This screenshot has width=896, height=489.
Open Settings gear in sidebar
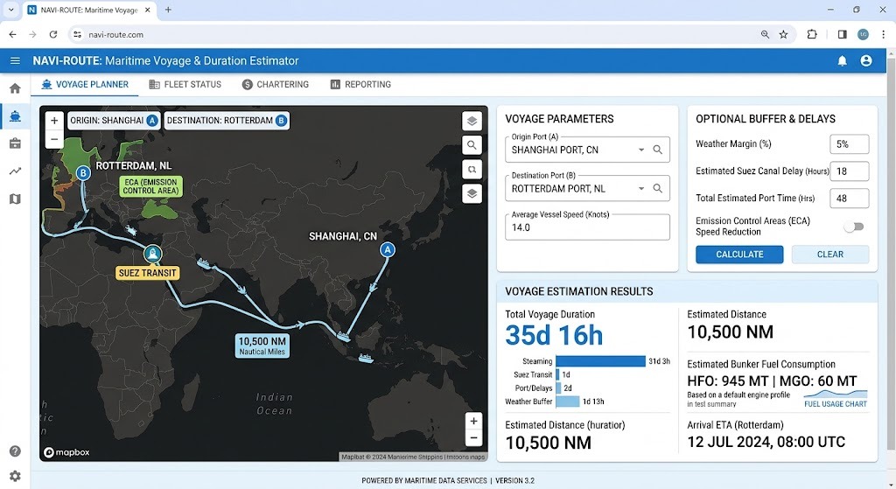[16, 476]
